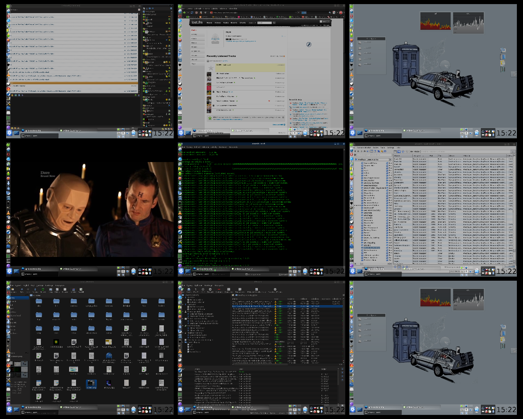523x419 pixels.
Task: Open history dropdown at end of address bar
Action: tap(298, 13)
